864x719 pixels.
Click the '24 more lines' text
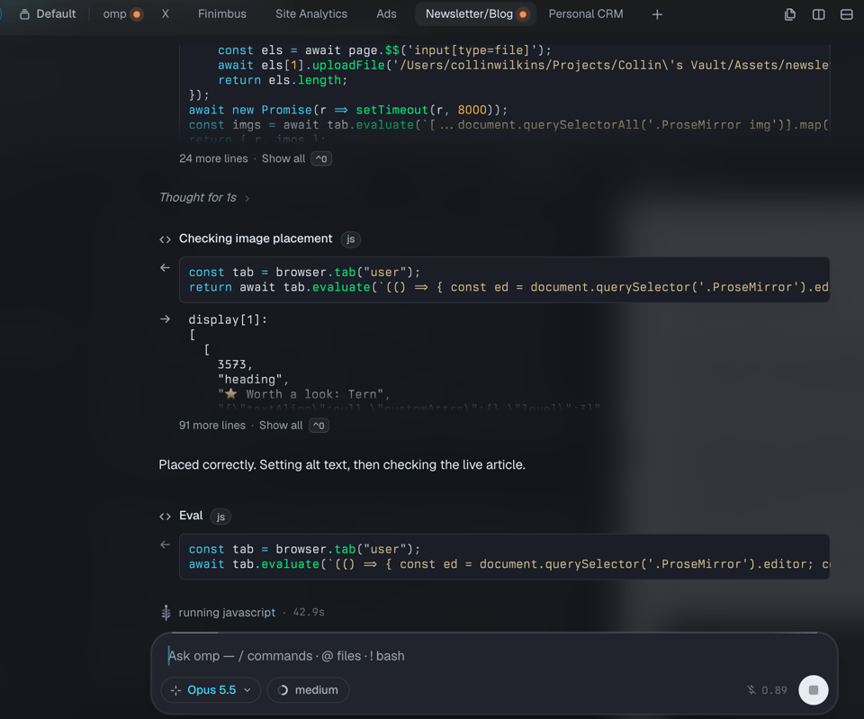point(213,158)
